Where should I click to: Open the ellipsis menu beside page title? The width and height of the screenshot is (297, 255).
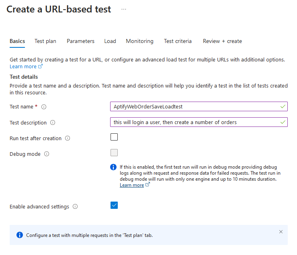(124, 9)
